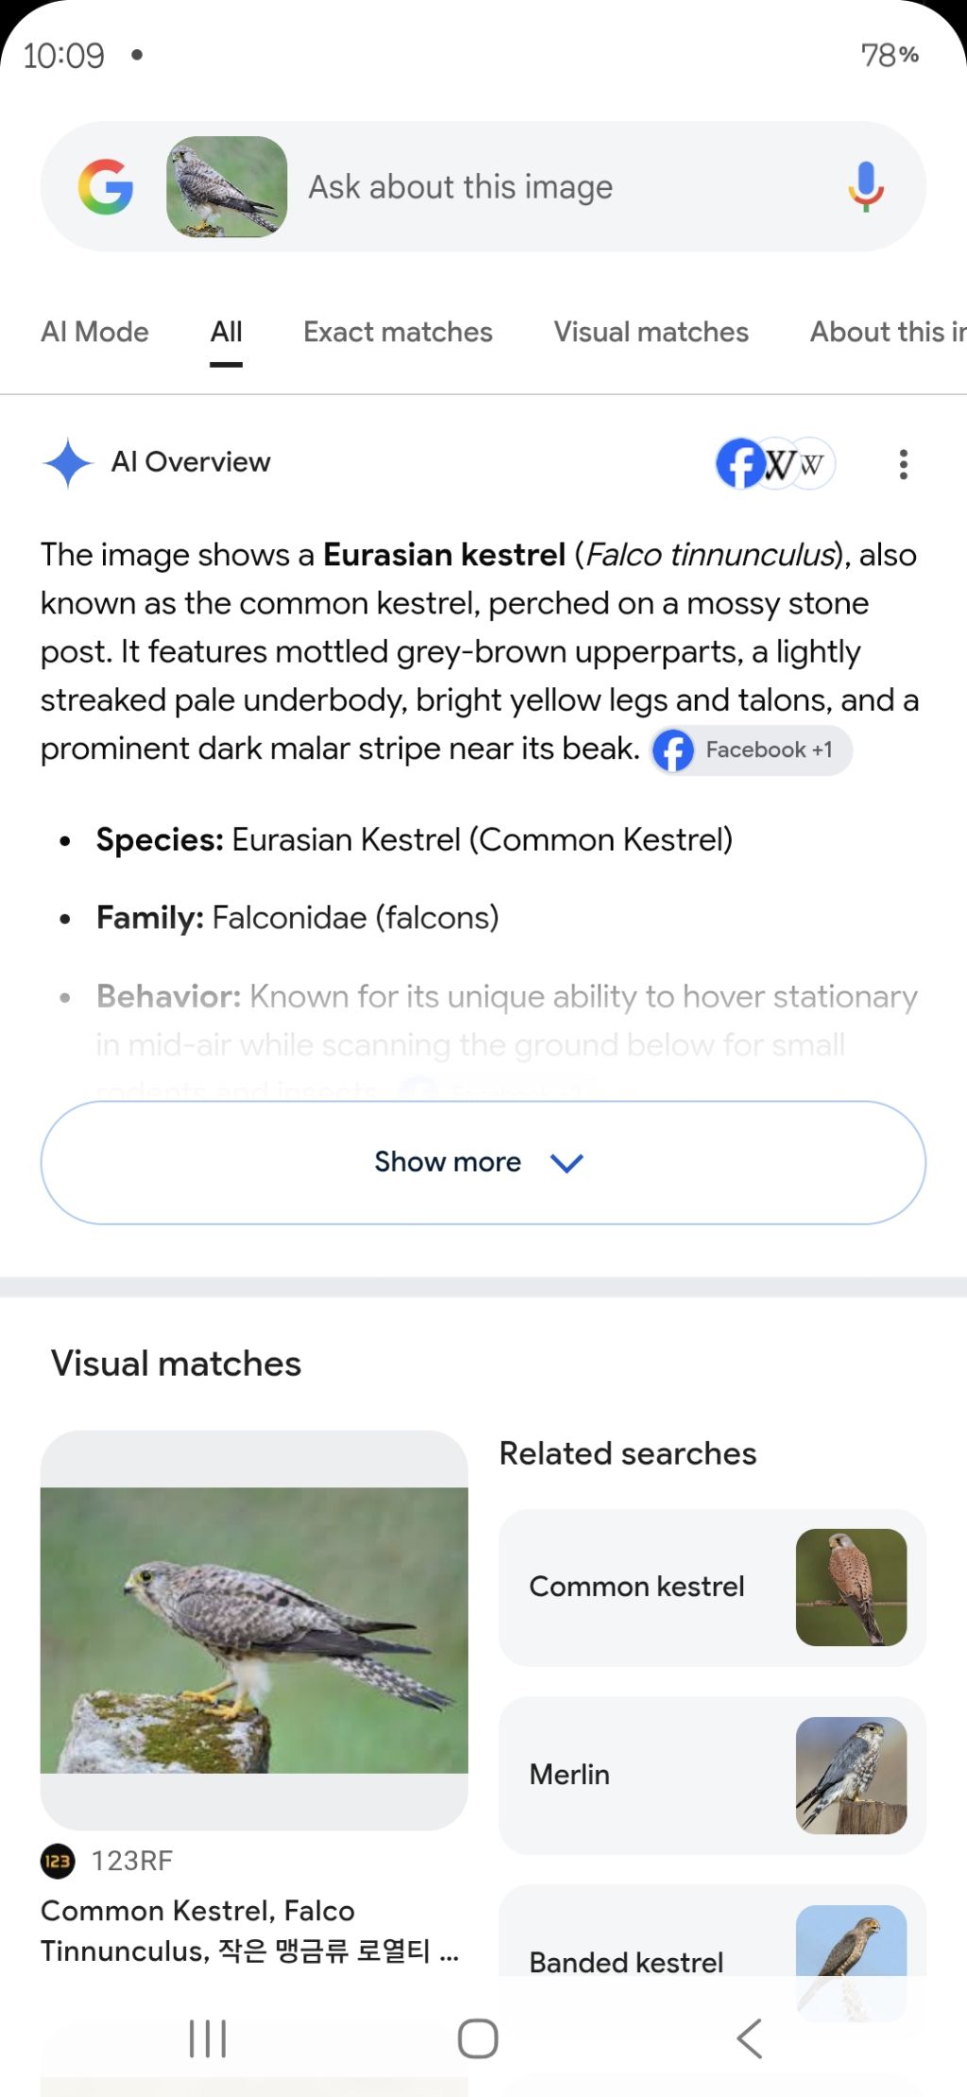967x2097 pixels.
Task: Select the Merlin related search
Action: (712, 1775)
